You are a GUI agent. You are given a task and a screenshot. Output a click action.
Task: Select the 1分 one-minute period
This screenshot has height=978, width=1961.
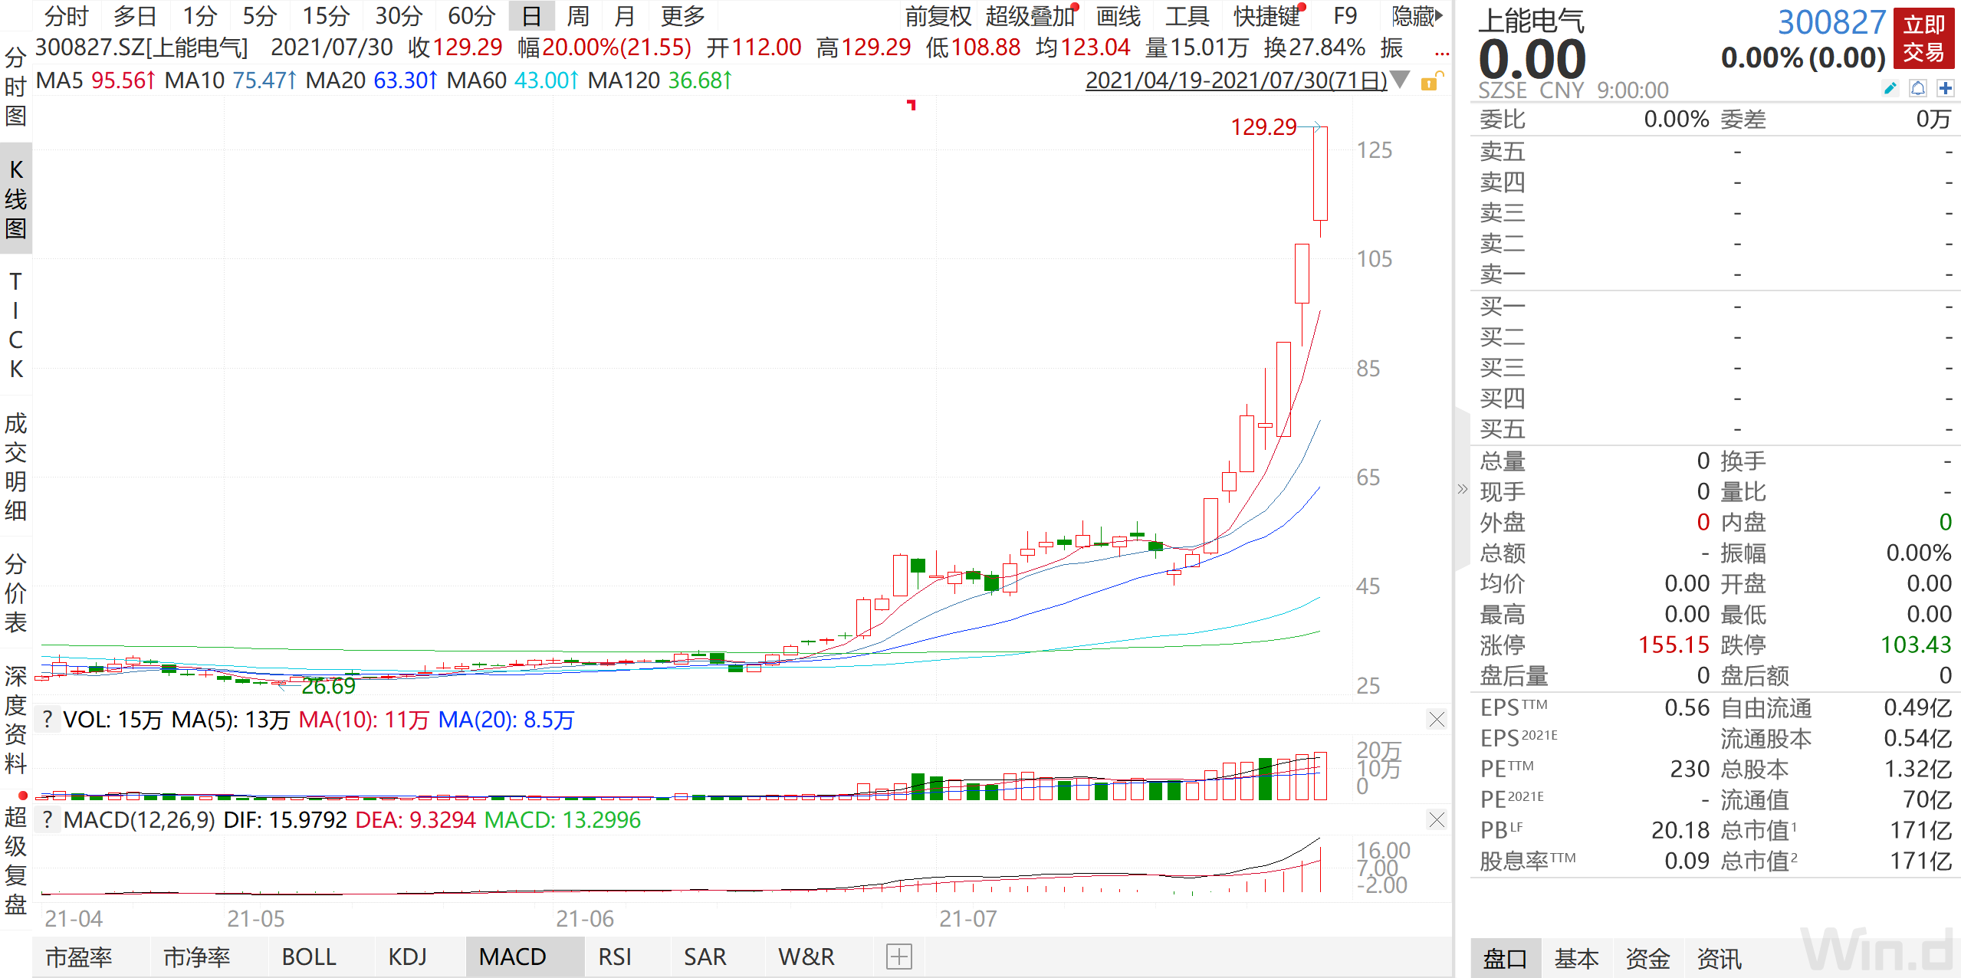(x=200, y=15)
